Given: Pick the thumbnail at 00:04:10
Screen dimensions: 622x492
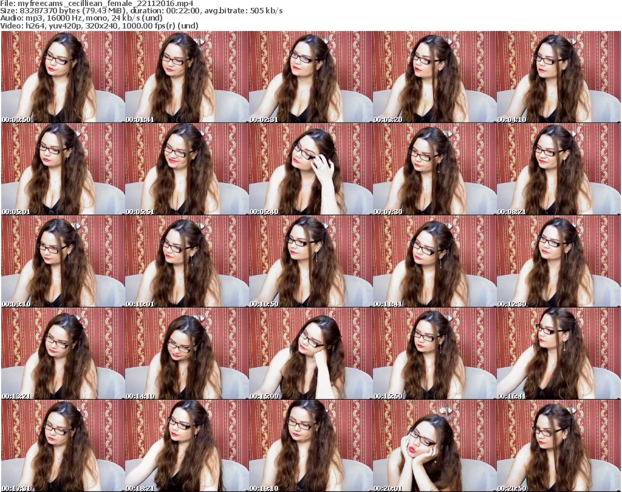Looking at the screenshot, I should click(x=558, y=77).
